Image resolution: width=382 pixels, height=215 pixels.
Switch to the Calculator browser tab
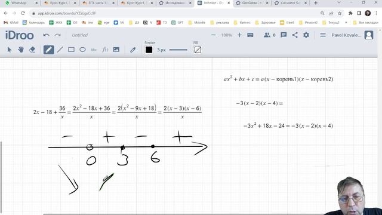(290, 3)
